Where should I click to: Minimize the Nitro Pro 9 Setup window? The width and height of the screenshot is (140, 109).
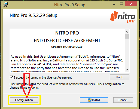tap(114, 4)
